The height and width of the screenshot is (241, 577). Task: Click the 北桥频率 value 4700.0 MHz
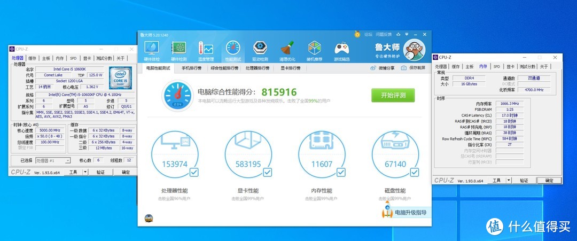[x=534, y=90]
